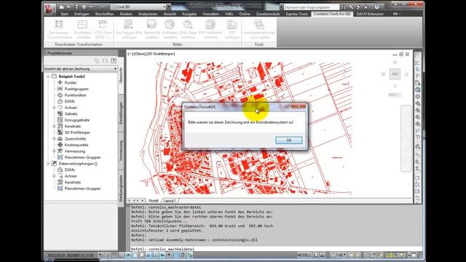The image size is (466, 262).
Task: Select Planrahmen-Gruppen under Beispiel-Tools2
Action: point(82,157)
